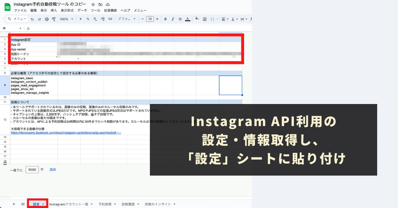Switch to 予約投稿 sheet tab
This screenshot has height=208, width=398.
pos(105,204)
